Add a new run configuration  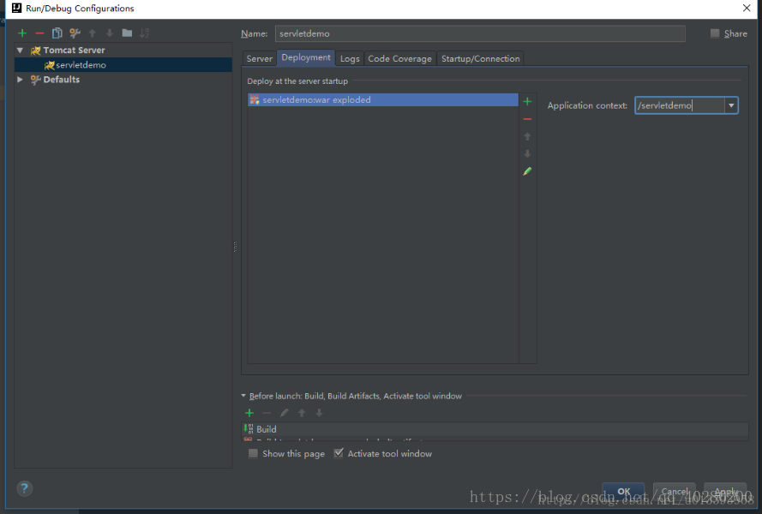[22, 33]
